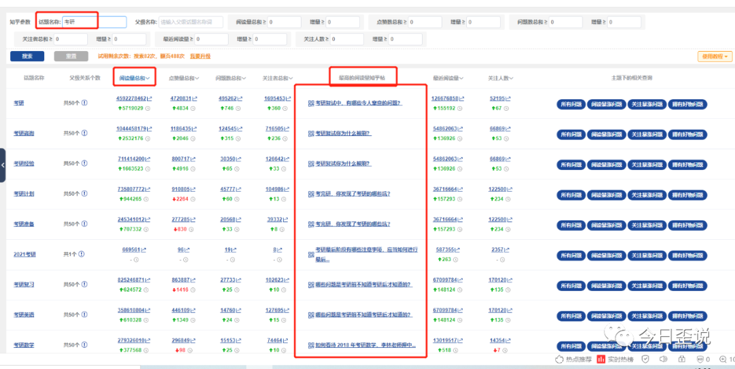Sort by 关注者总和 column

click(278, 78)
